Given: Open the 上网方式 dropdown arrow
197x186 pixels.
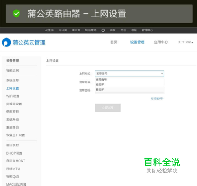Looking at the screenshot, I should pos(162,74).
